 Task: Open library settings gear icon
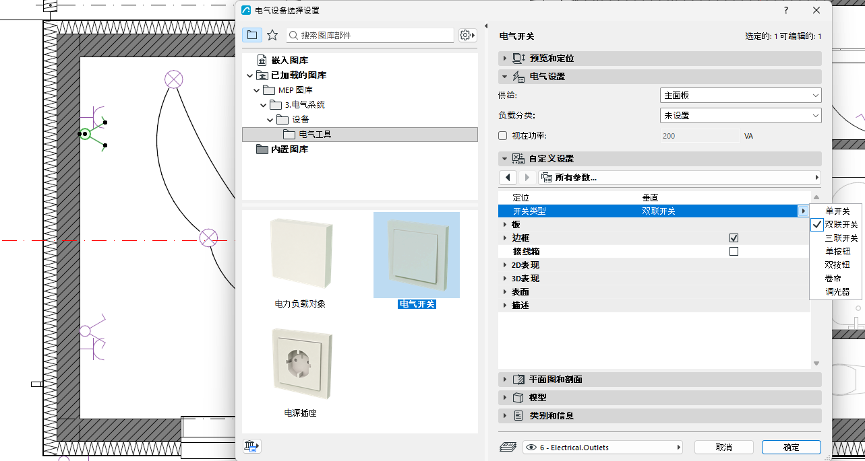point(467,35)
